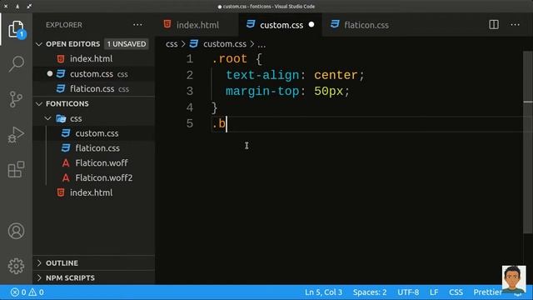The width and height of the screenshot is (533, 300).
Task: Open the Run and Debug view
Action: pos(16,135)
